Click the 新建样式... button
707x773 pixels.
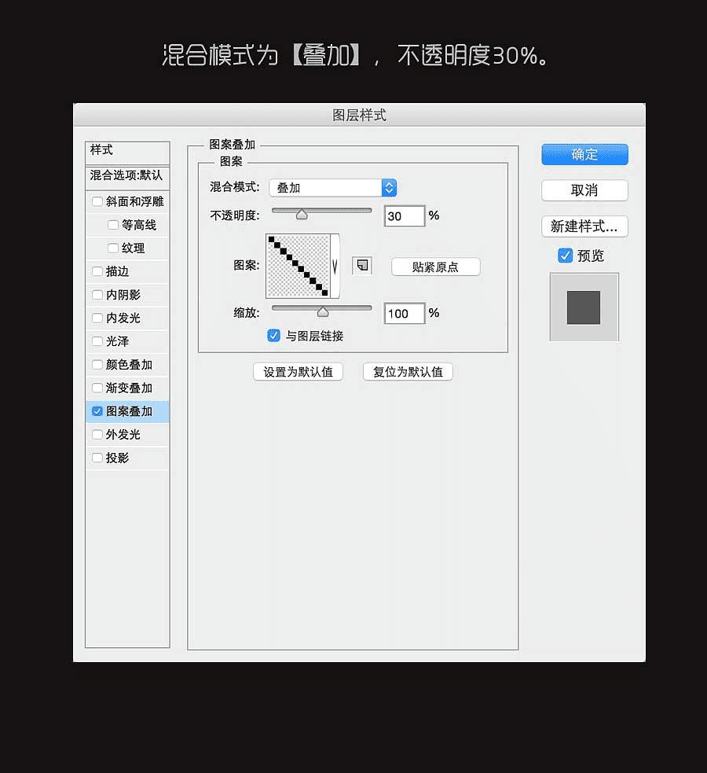pos(584,226)
